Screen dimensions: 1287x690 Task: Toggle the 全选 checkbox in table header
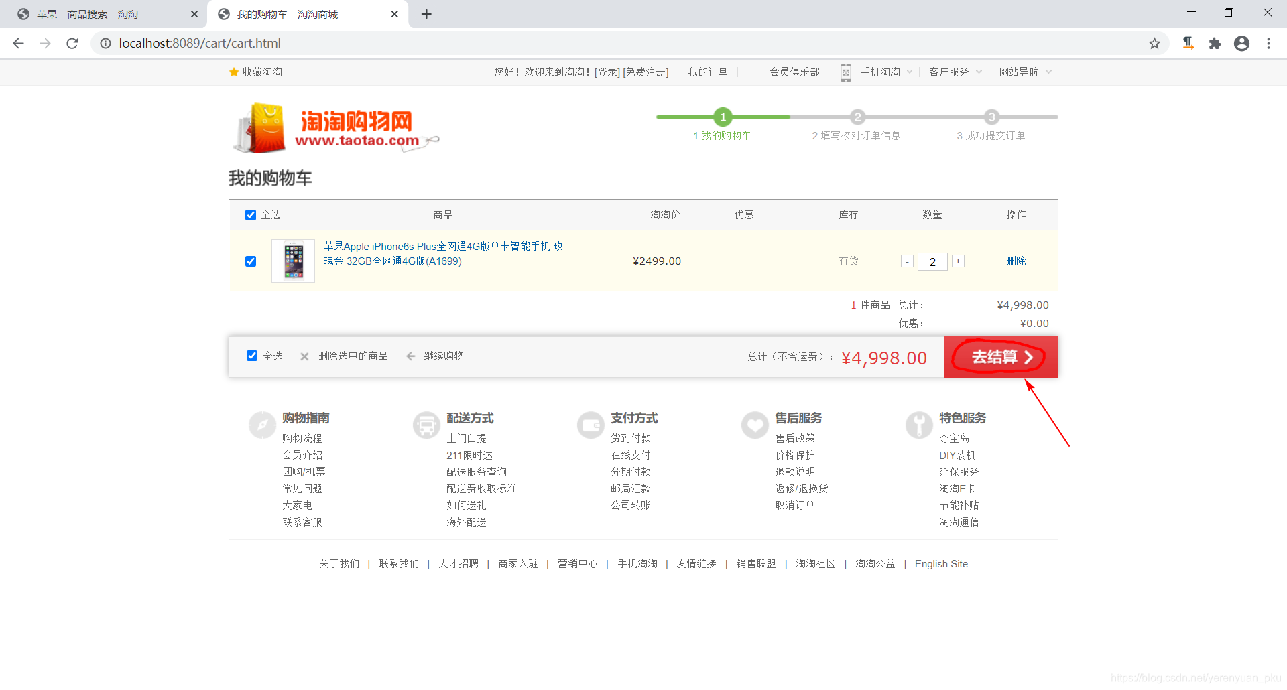[x=251, y=215]
